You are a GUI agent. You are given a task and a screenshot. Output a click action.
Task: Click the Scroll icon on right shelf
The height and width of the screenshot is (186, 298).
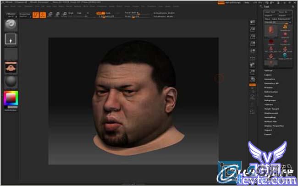tap(253, 22)
